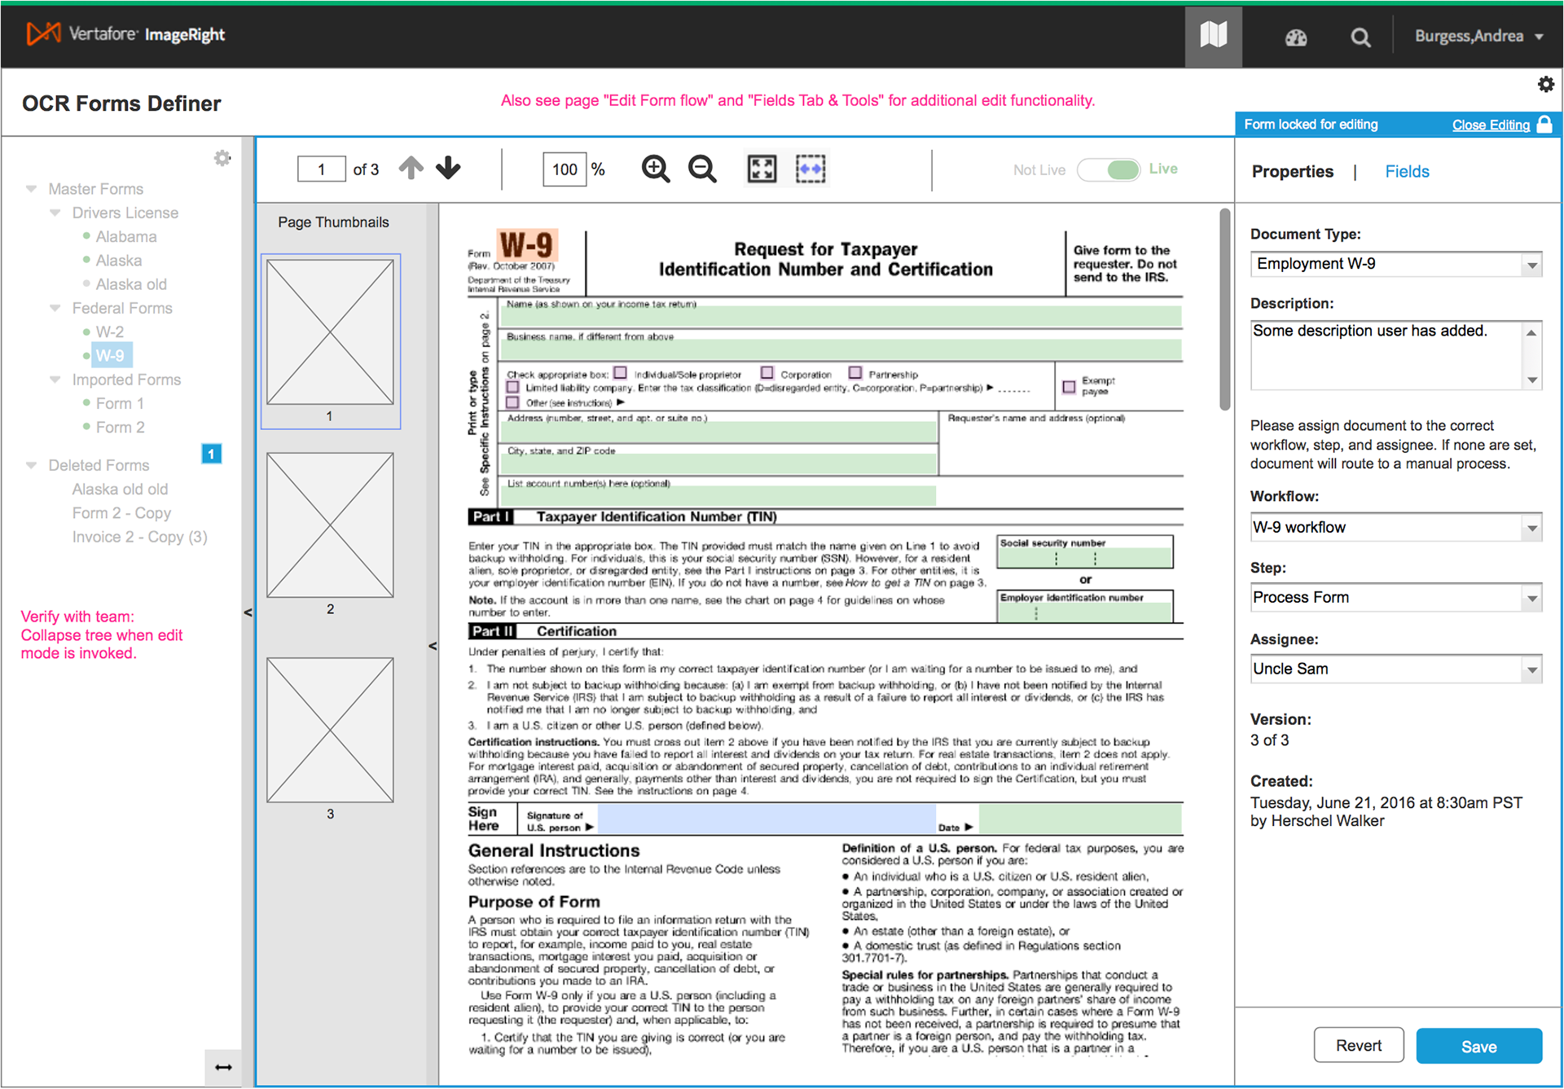Check the Other (see instructions) box
Image resolution: width=1564 pixels, height=1089 pixels.
pyautogui.click(x=513, y=402)
